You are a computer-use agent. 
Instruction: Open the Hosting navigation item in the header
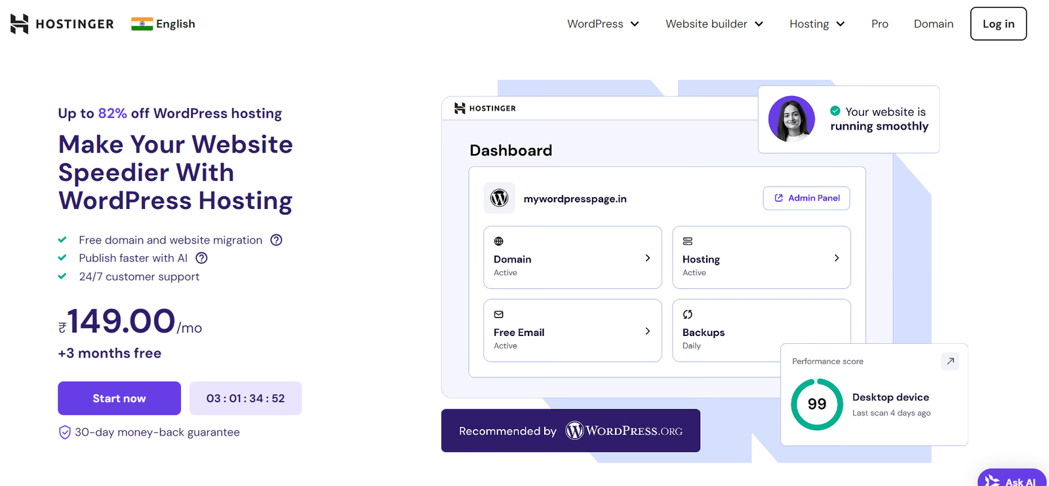pos(809,24)
